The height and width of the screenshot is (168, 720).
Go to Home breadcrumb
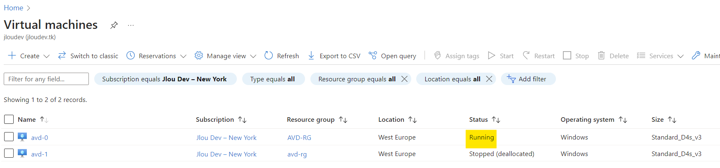click(14, 8)
